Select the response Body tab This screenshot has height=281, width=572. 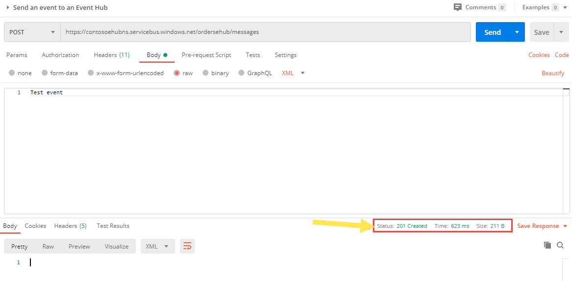click(x=10, y=226)
